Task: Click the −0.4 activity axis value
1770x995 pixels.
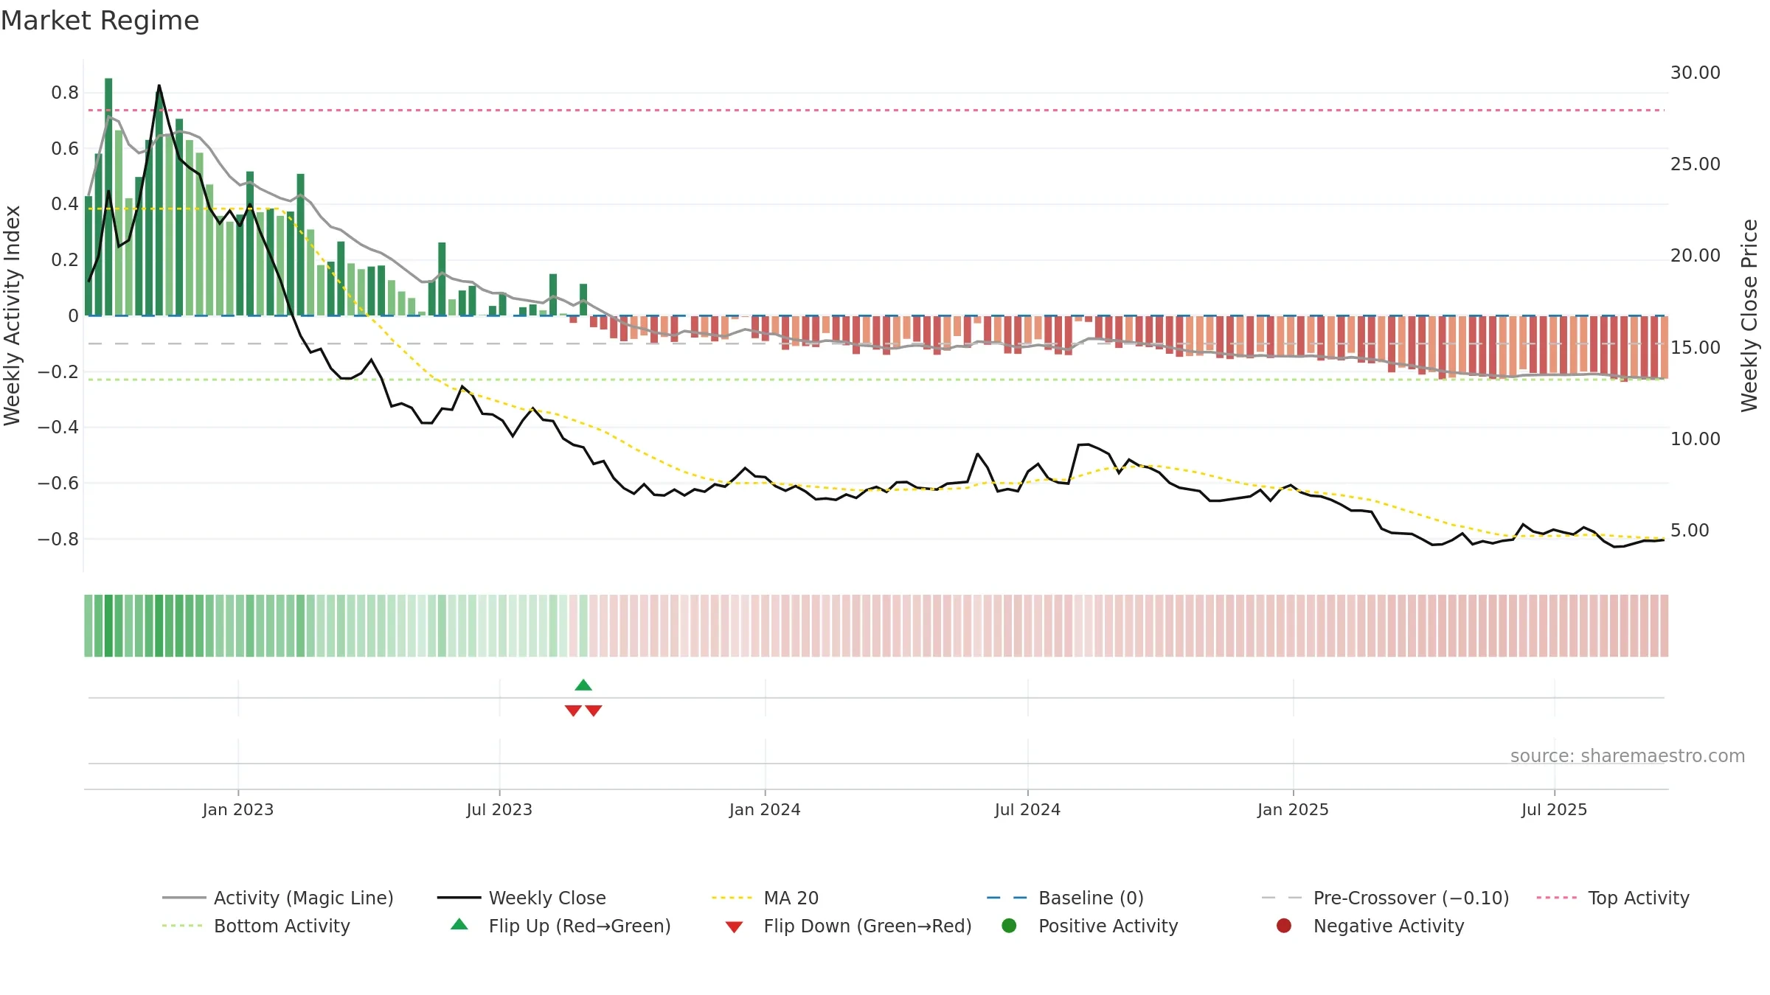Action: coord(58,427)
